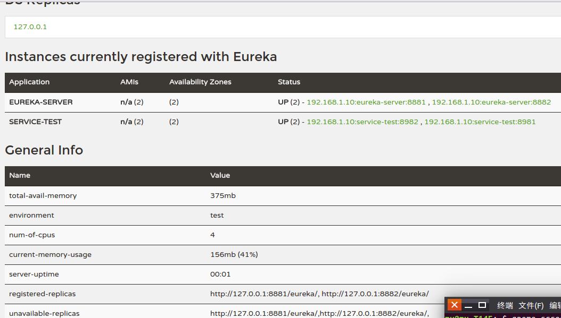The image size is (561, 318).
Task: Open the 文件(F) menu in terminal window
Action: coord(531,305)
